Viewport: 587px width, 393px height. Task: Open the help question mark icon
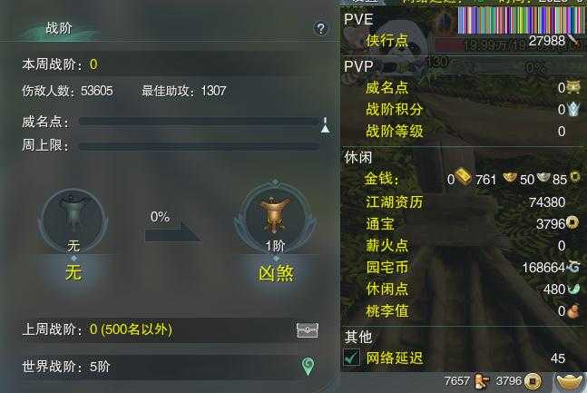(x=321, y=28)
